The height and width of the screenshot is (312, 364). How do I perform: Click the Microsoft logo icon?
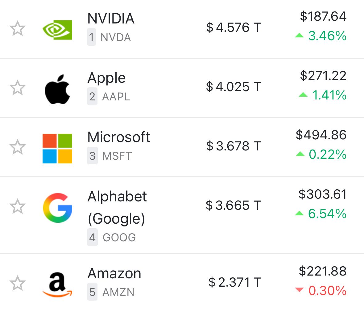[57, 148]
